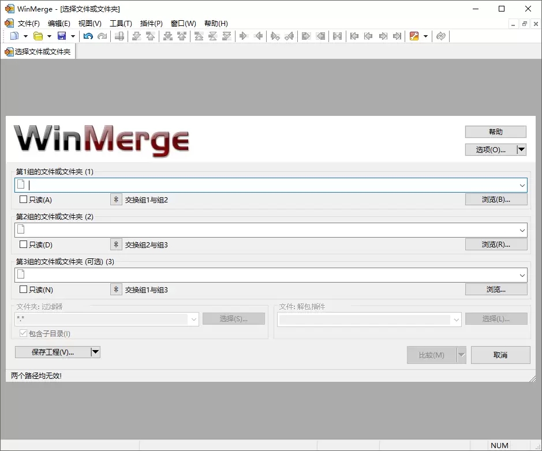Toggle the 只读(A) checkbox
Image resolution: width=542 pixels, height=451 pixels.
point(23,199)
